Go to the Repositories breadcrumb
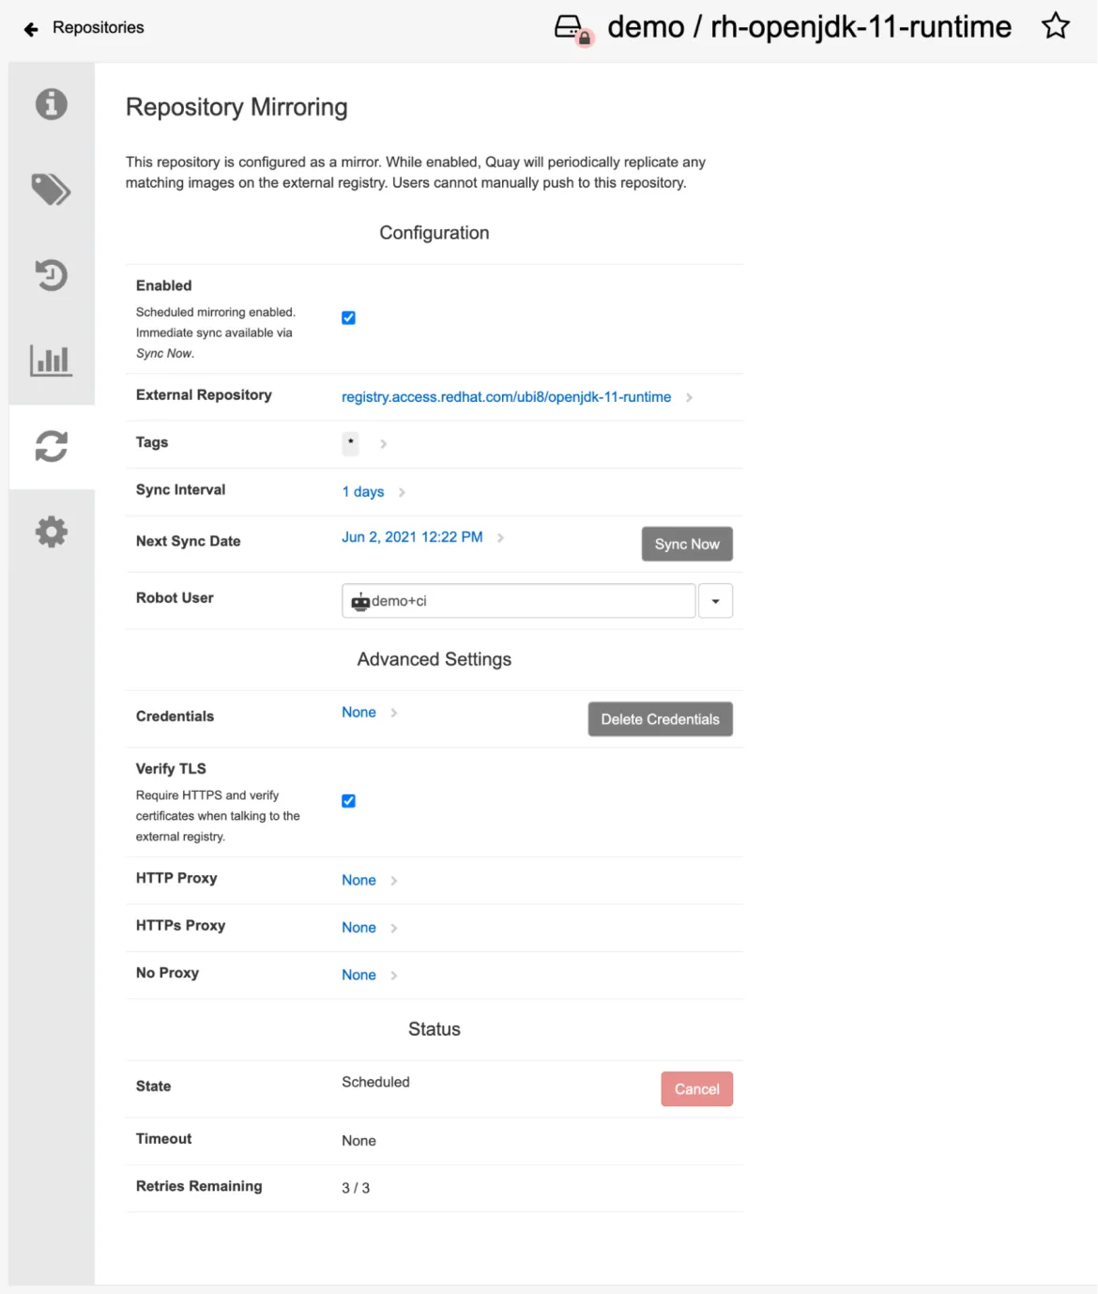This screenshot has height=1294, width=1098. click(98, 27)
